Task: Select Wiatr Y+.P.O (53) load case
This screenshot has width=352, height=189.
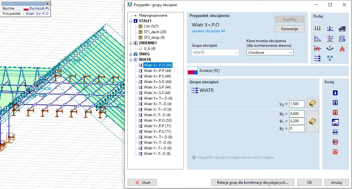Action: [x=157, y=120]
